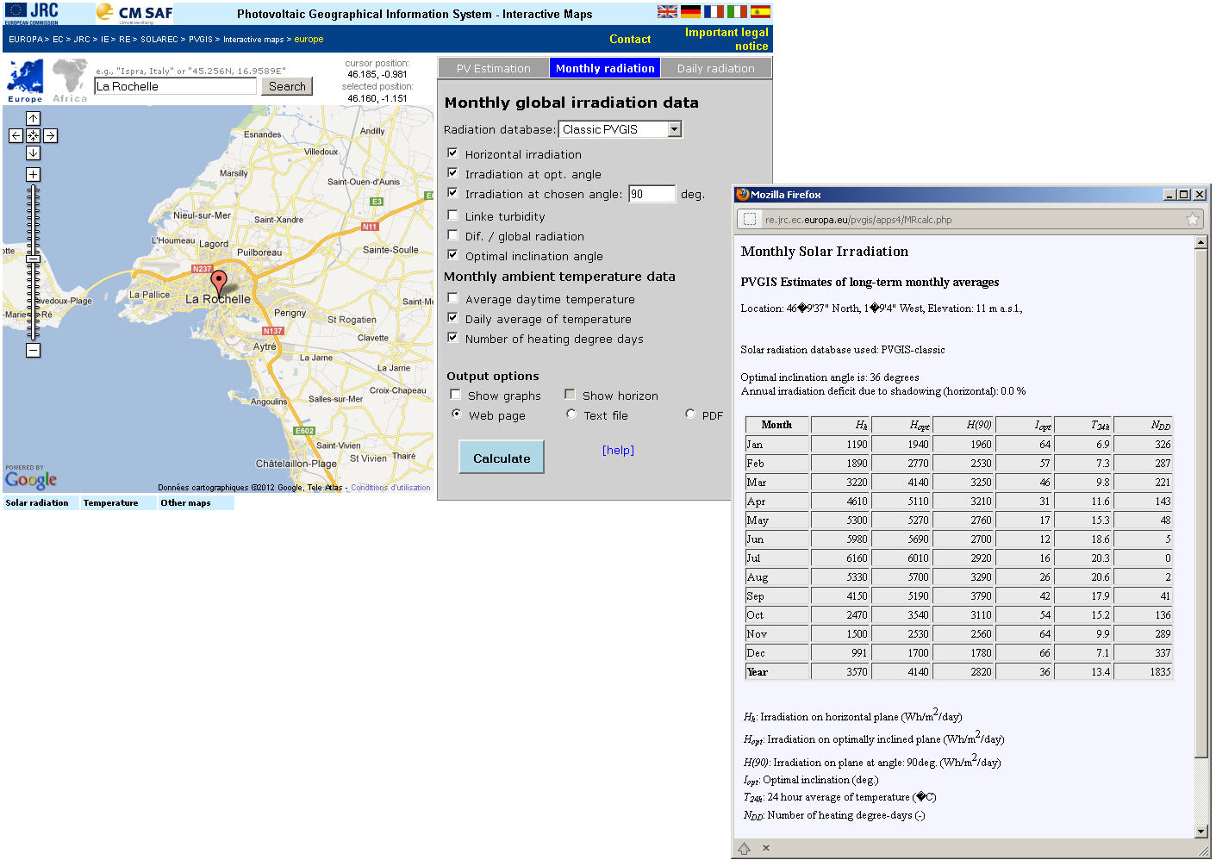Zoom out the map with minus button
Screen dimensions: 1216x860
coord(33,350)
